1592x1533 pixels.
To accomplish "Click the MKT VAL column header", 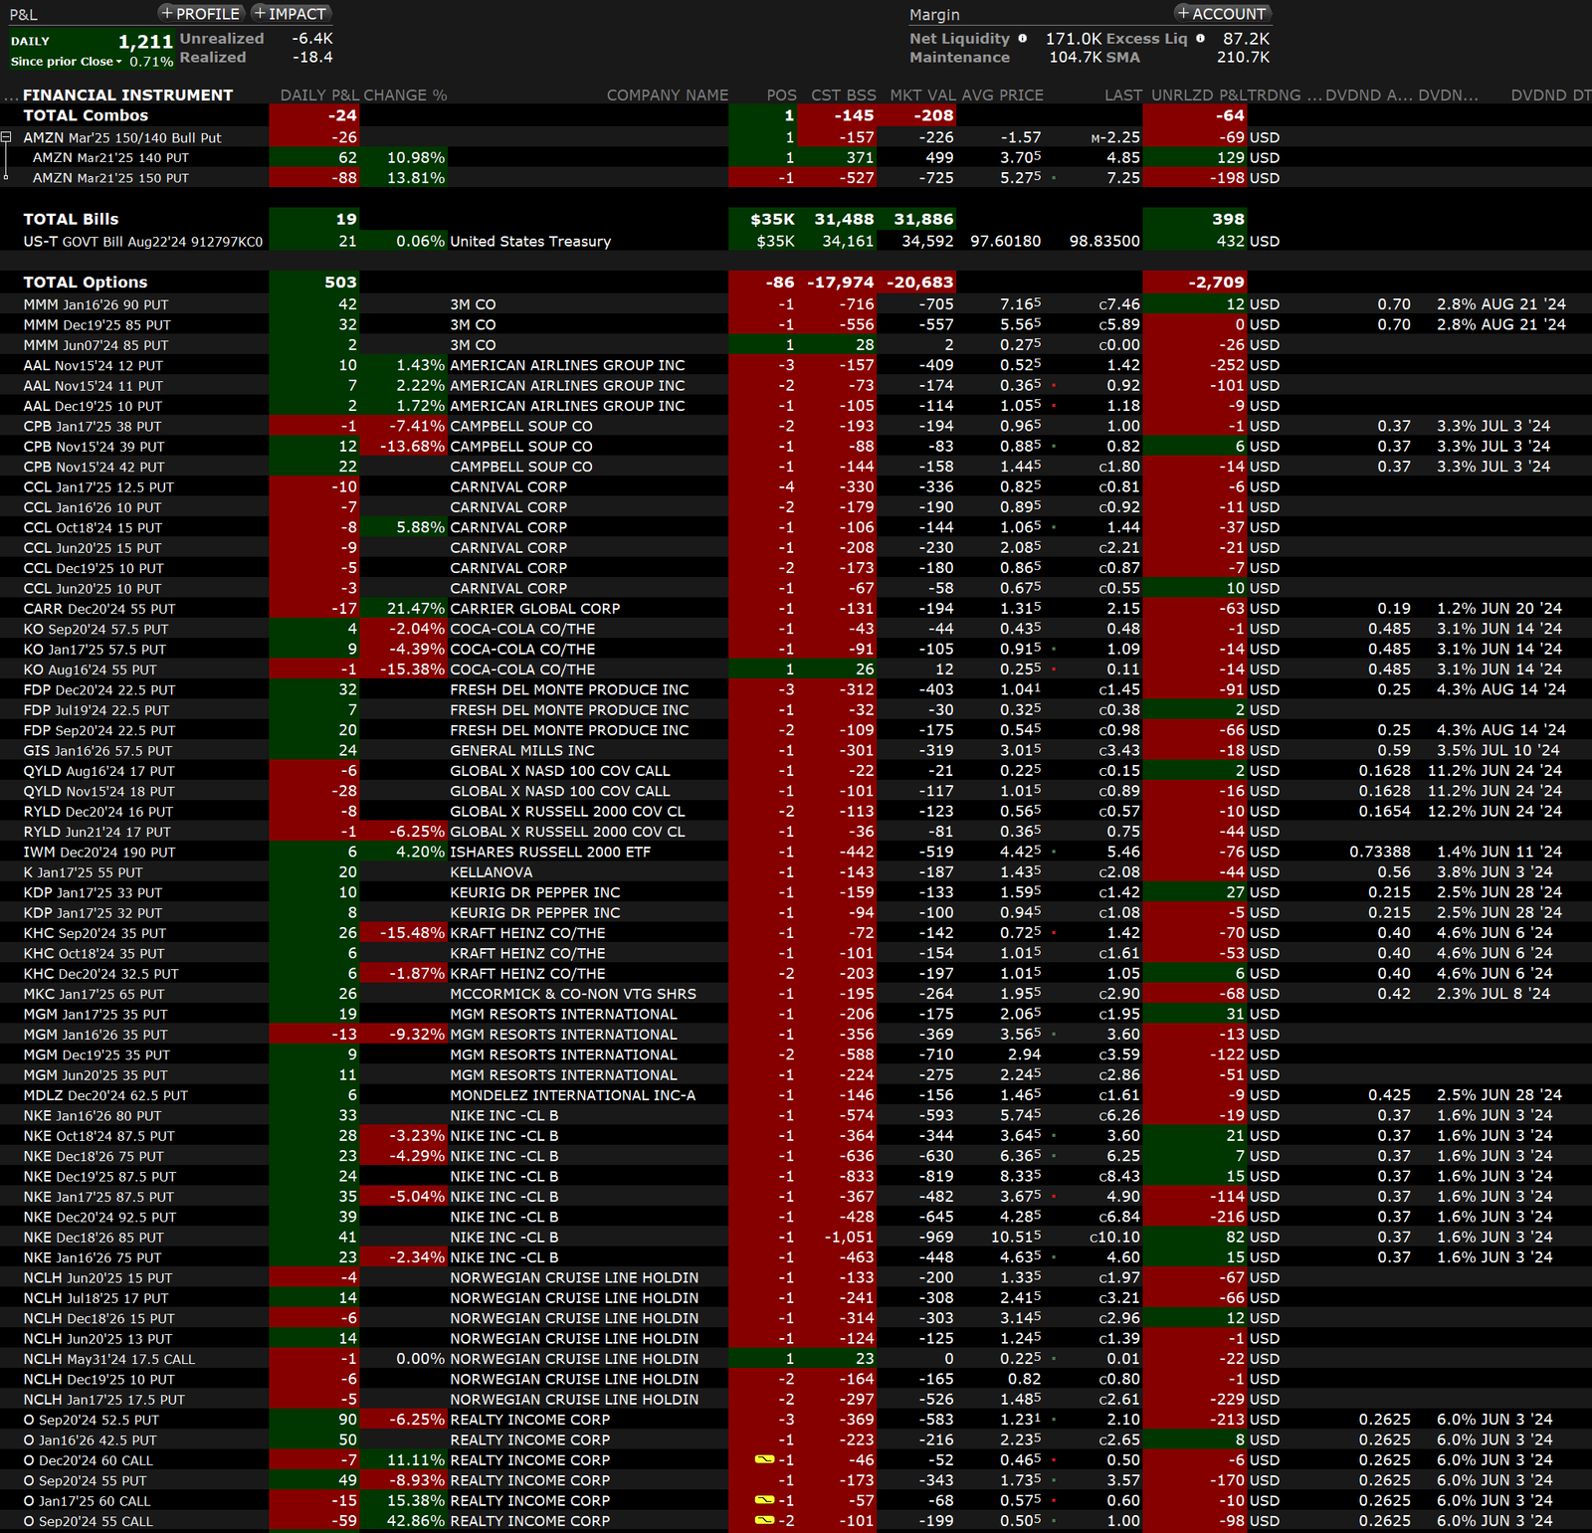I will point(921,96).
